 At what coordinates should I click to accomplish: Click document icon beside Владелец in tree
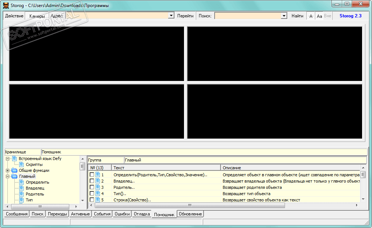22,188
